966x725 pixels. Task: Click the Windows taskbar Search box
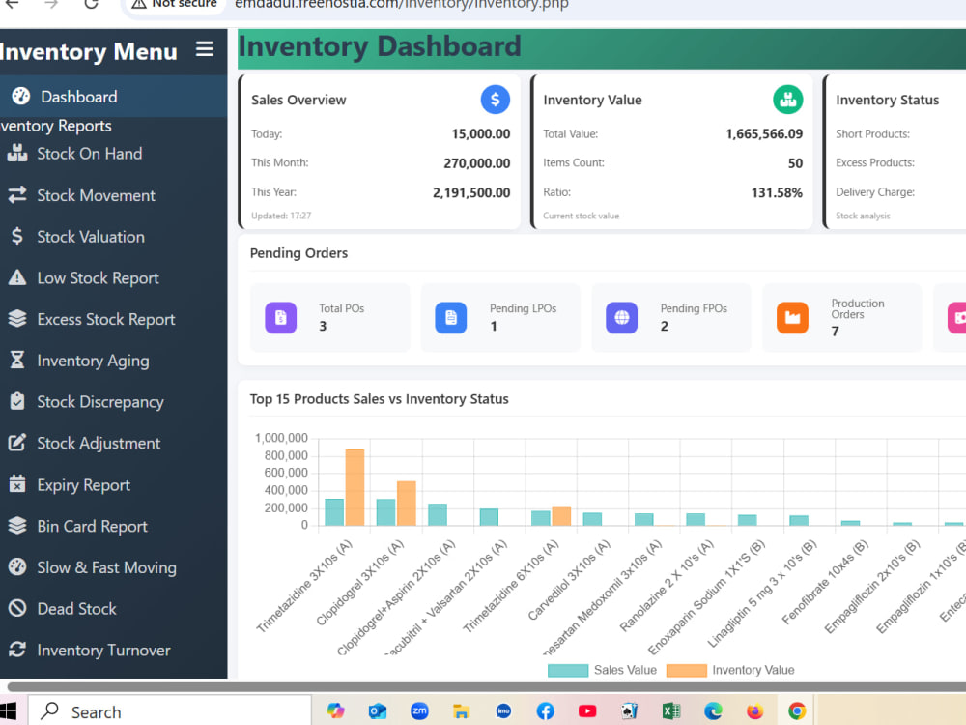point(170,711)
